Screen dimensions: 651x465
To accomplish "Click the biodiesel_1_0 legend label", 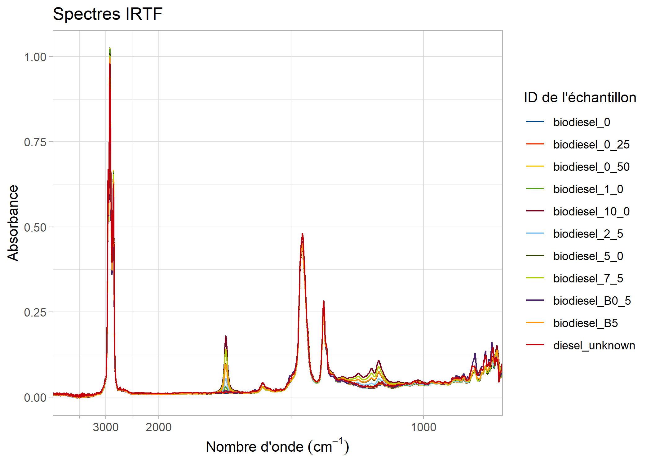I will click(x=588, y=189).
